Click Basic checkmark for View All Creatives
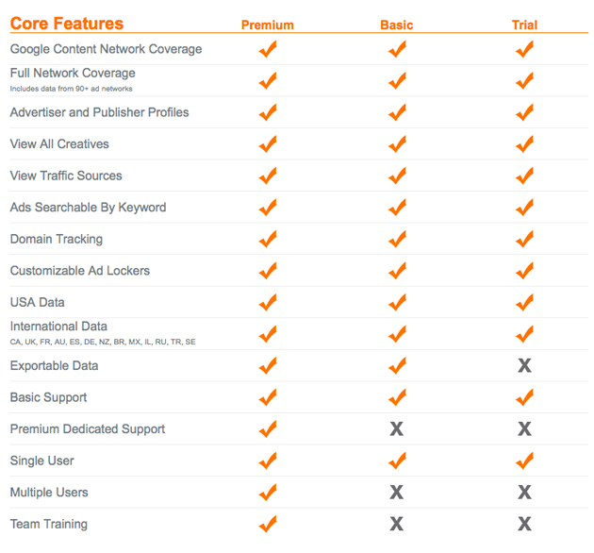Image resolution: width=594 pixels, height=553 pixels. (x=397, y=143)
